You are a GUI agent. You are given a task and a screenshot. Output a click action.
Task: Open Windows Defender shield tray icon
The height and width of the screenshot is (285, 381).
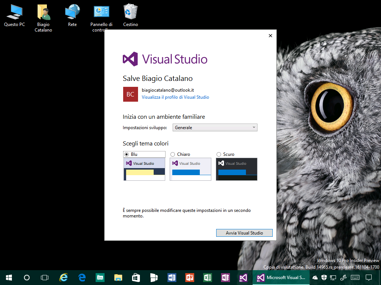coord(324,278)
